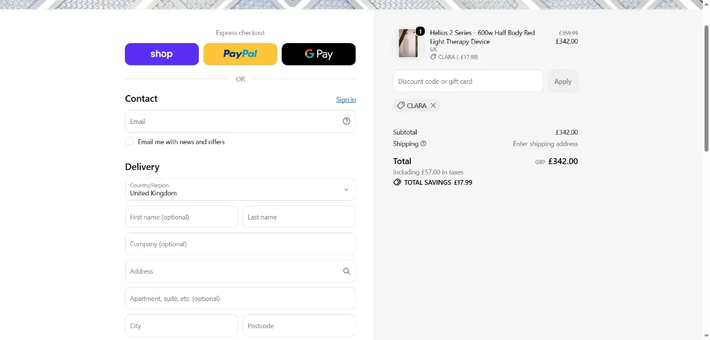Click the Contact section heading
710x340 pixels.
141,99
